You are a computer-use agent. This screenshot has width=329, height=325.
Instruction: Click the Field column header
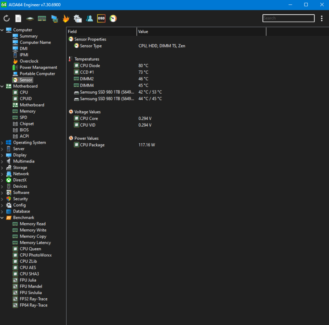pos(102,31)
